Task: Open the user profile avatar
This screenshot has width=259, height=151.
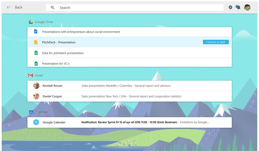Action: [247, 7]
